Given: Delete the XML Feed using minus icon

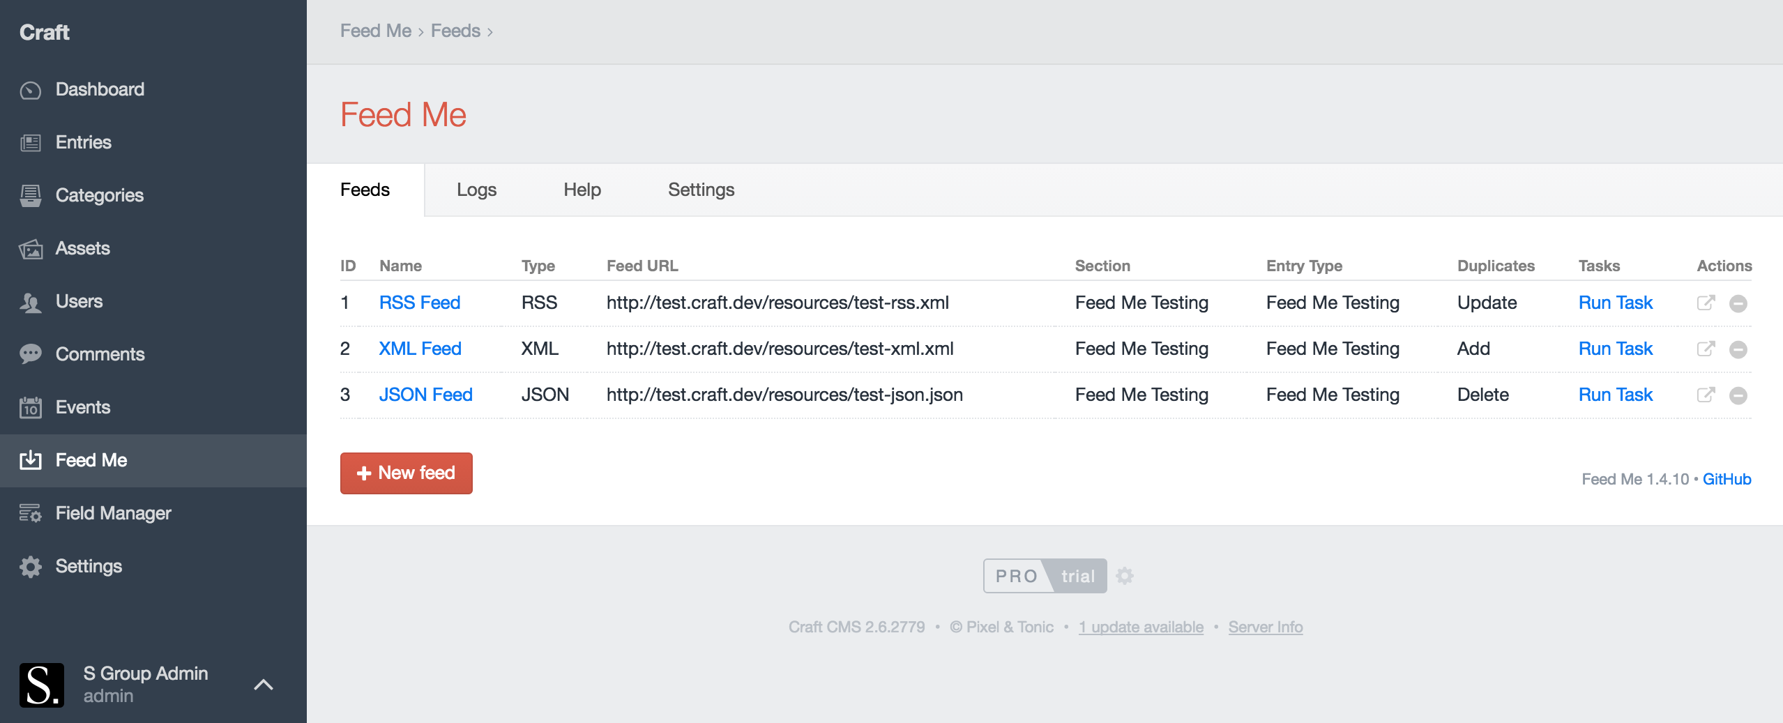Looking at the screenshot, I should pyautogui.click(x=1738, y=349).
